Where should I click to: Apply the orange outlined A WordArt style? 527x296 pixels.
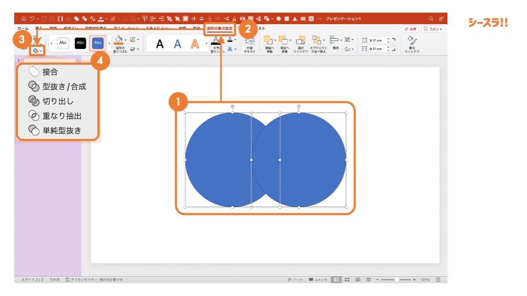(x=195, y=44)
